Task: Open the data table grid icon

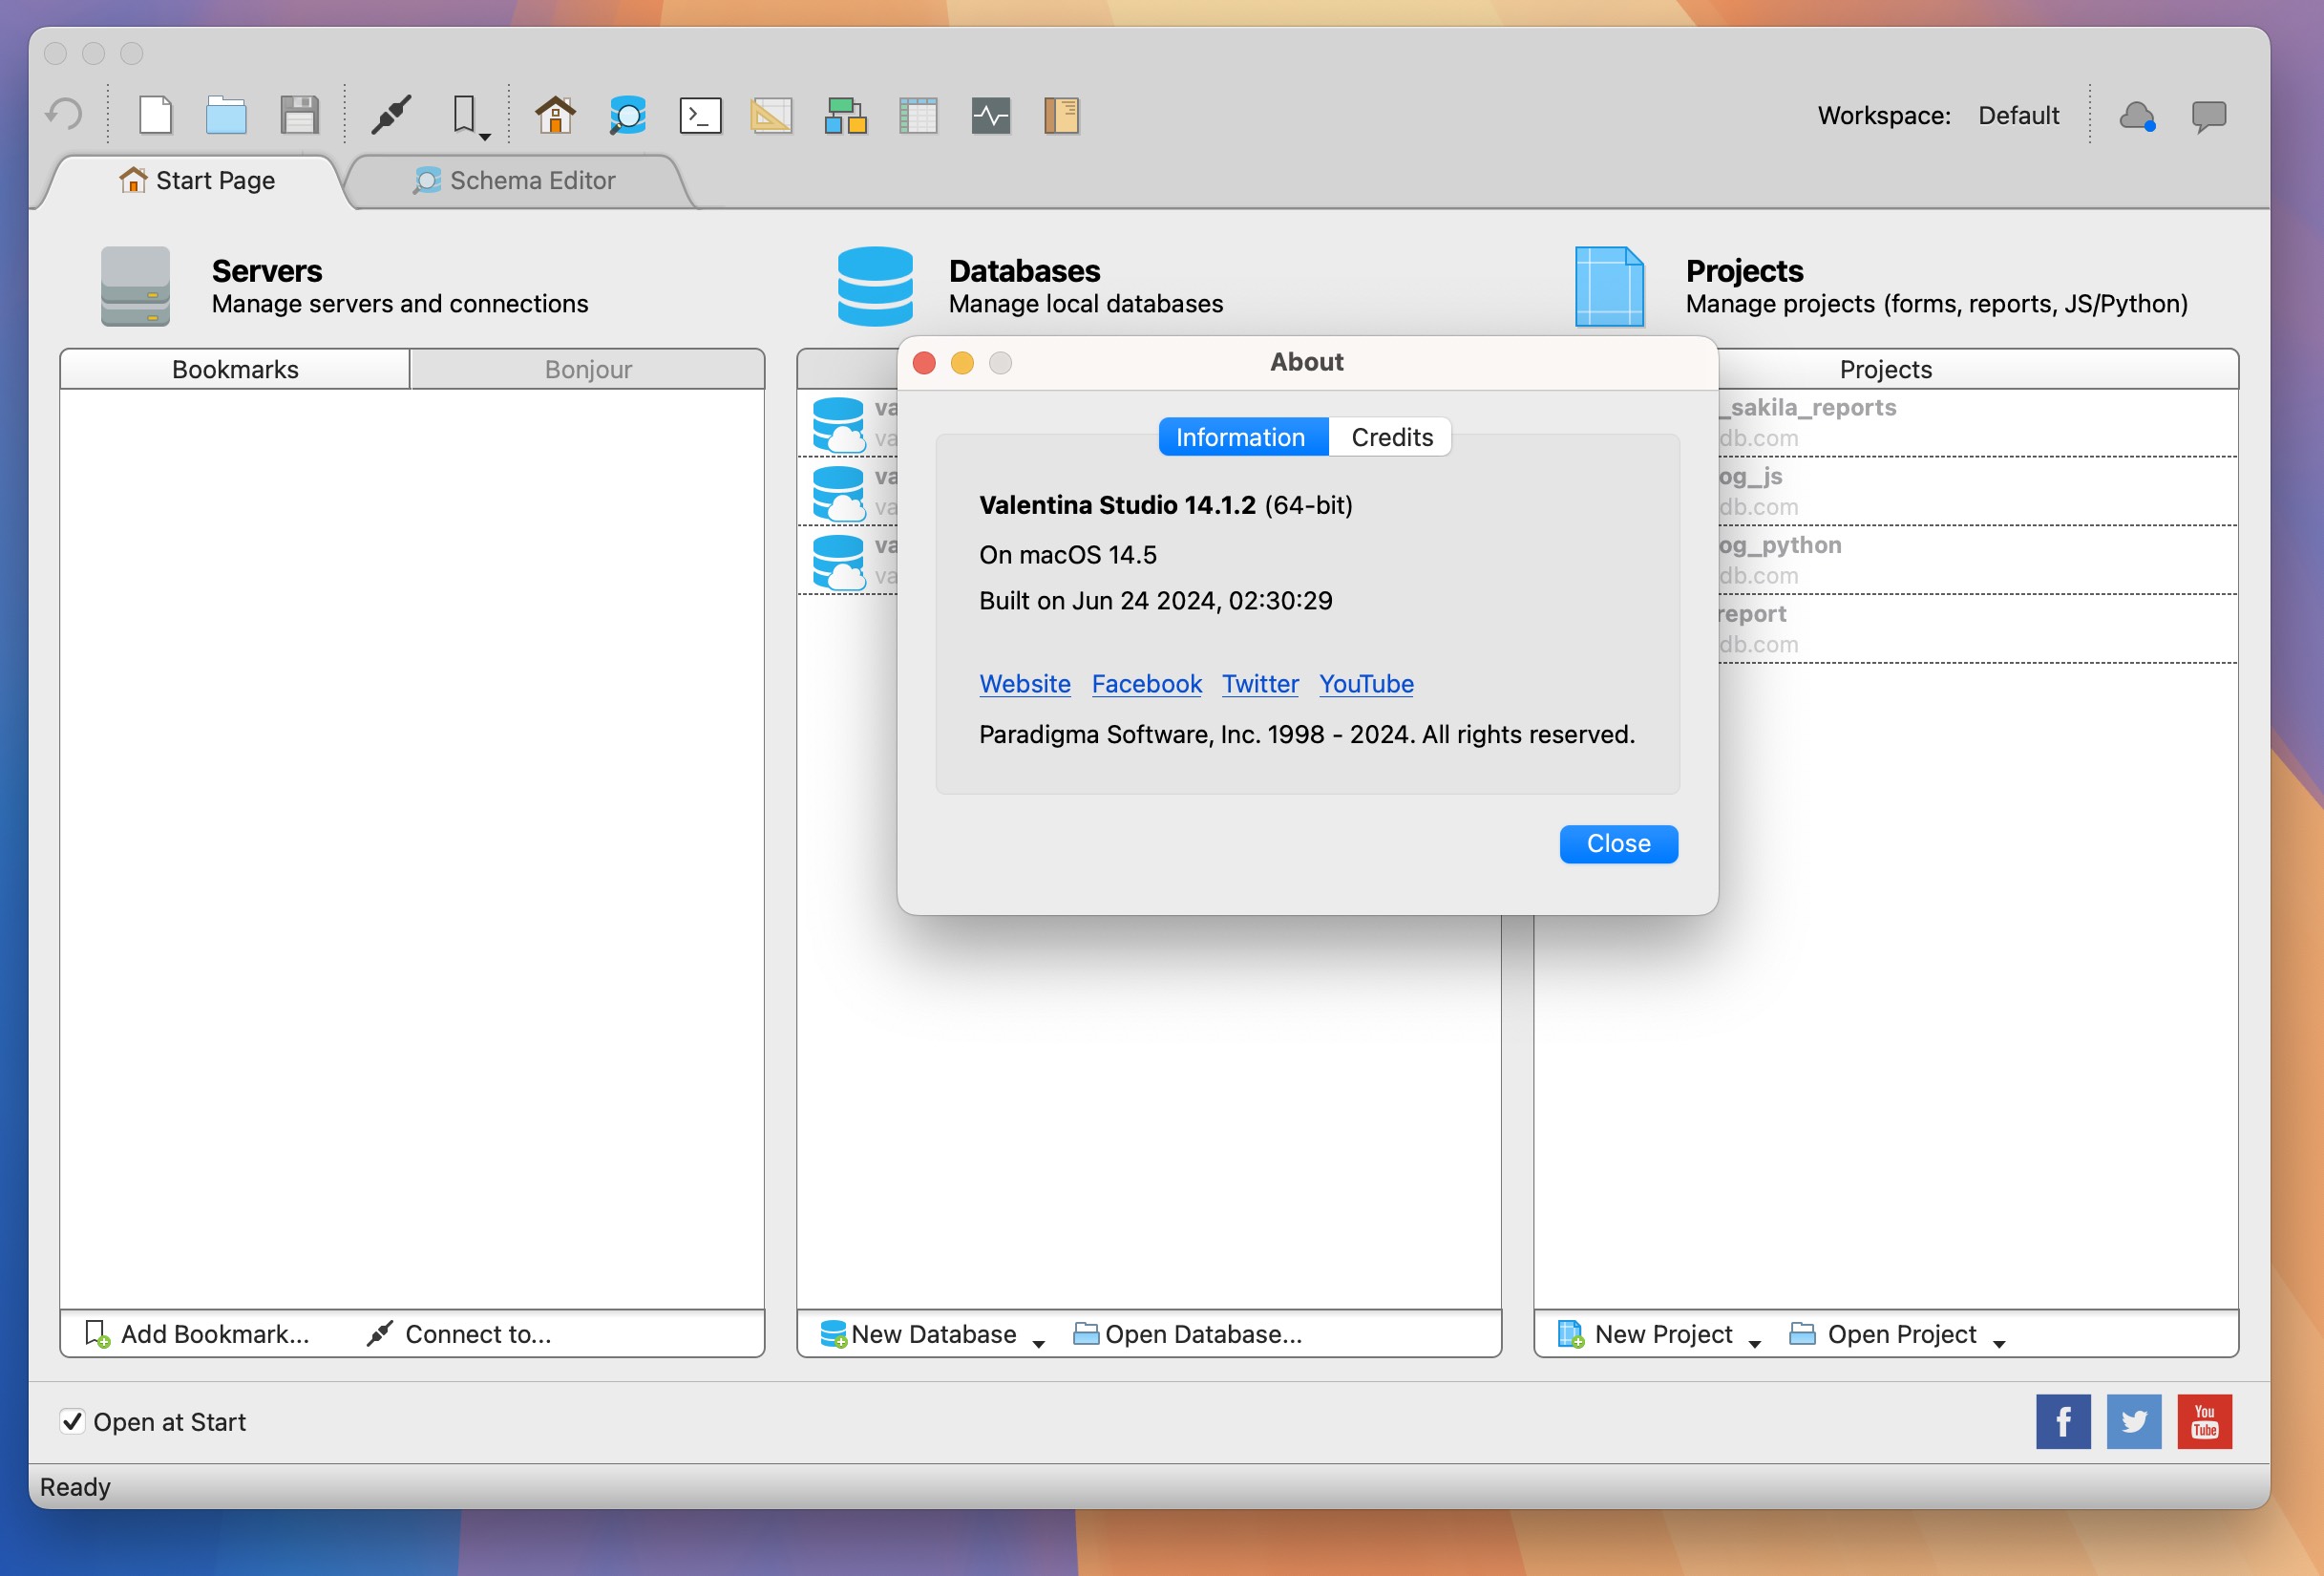Action: click(x=918, y=115)
